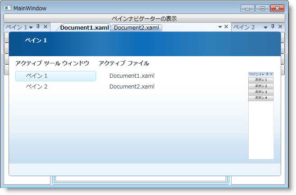Close the active document tab
This screenshot has height=195, width=296.
tap(226, 27)
